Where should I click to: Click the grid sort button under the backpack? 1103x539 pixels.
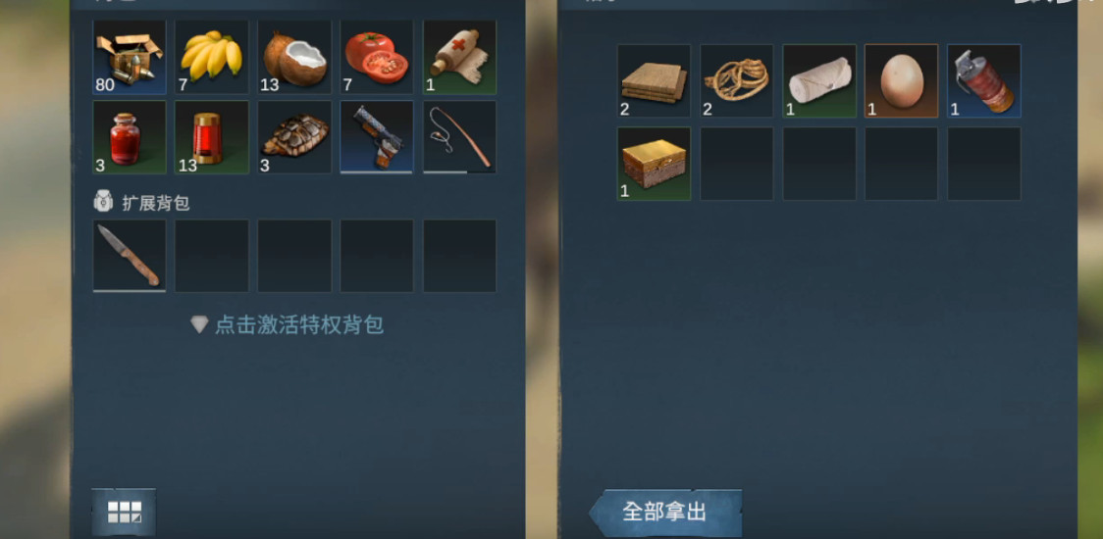[x=124, y=512]
